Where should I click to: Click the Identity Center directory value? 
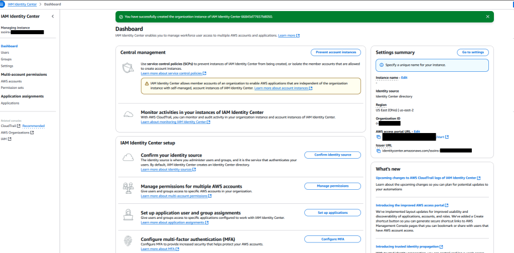(394, 97)
